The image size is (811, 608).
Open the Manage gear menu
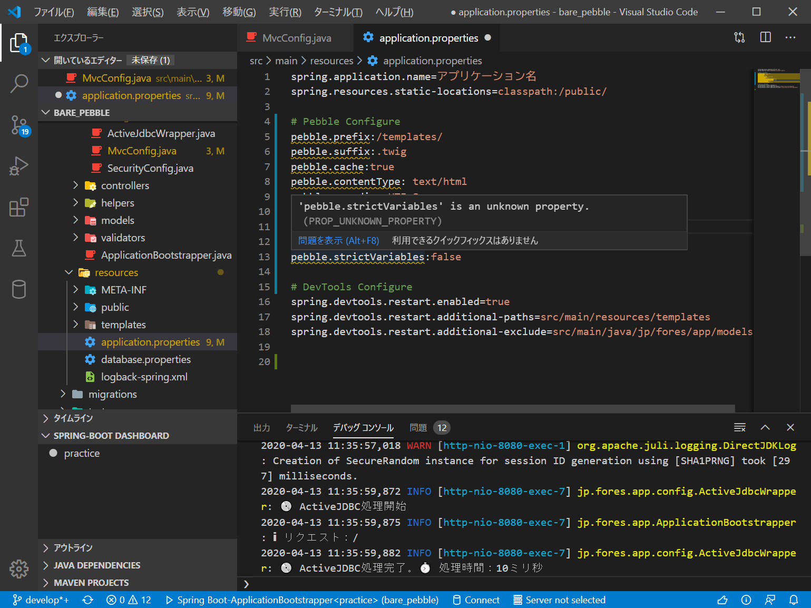[x=19, y=568]
